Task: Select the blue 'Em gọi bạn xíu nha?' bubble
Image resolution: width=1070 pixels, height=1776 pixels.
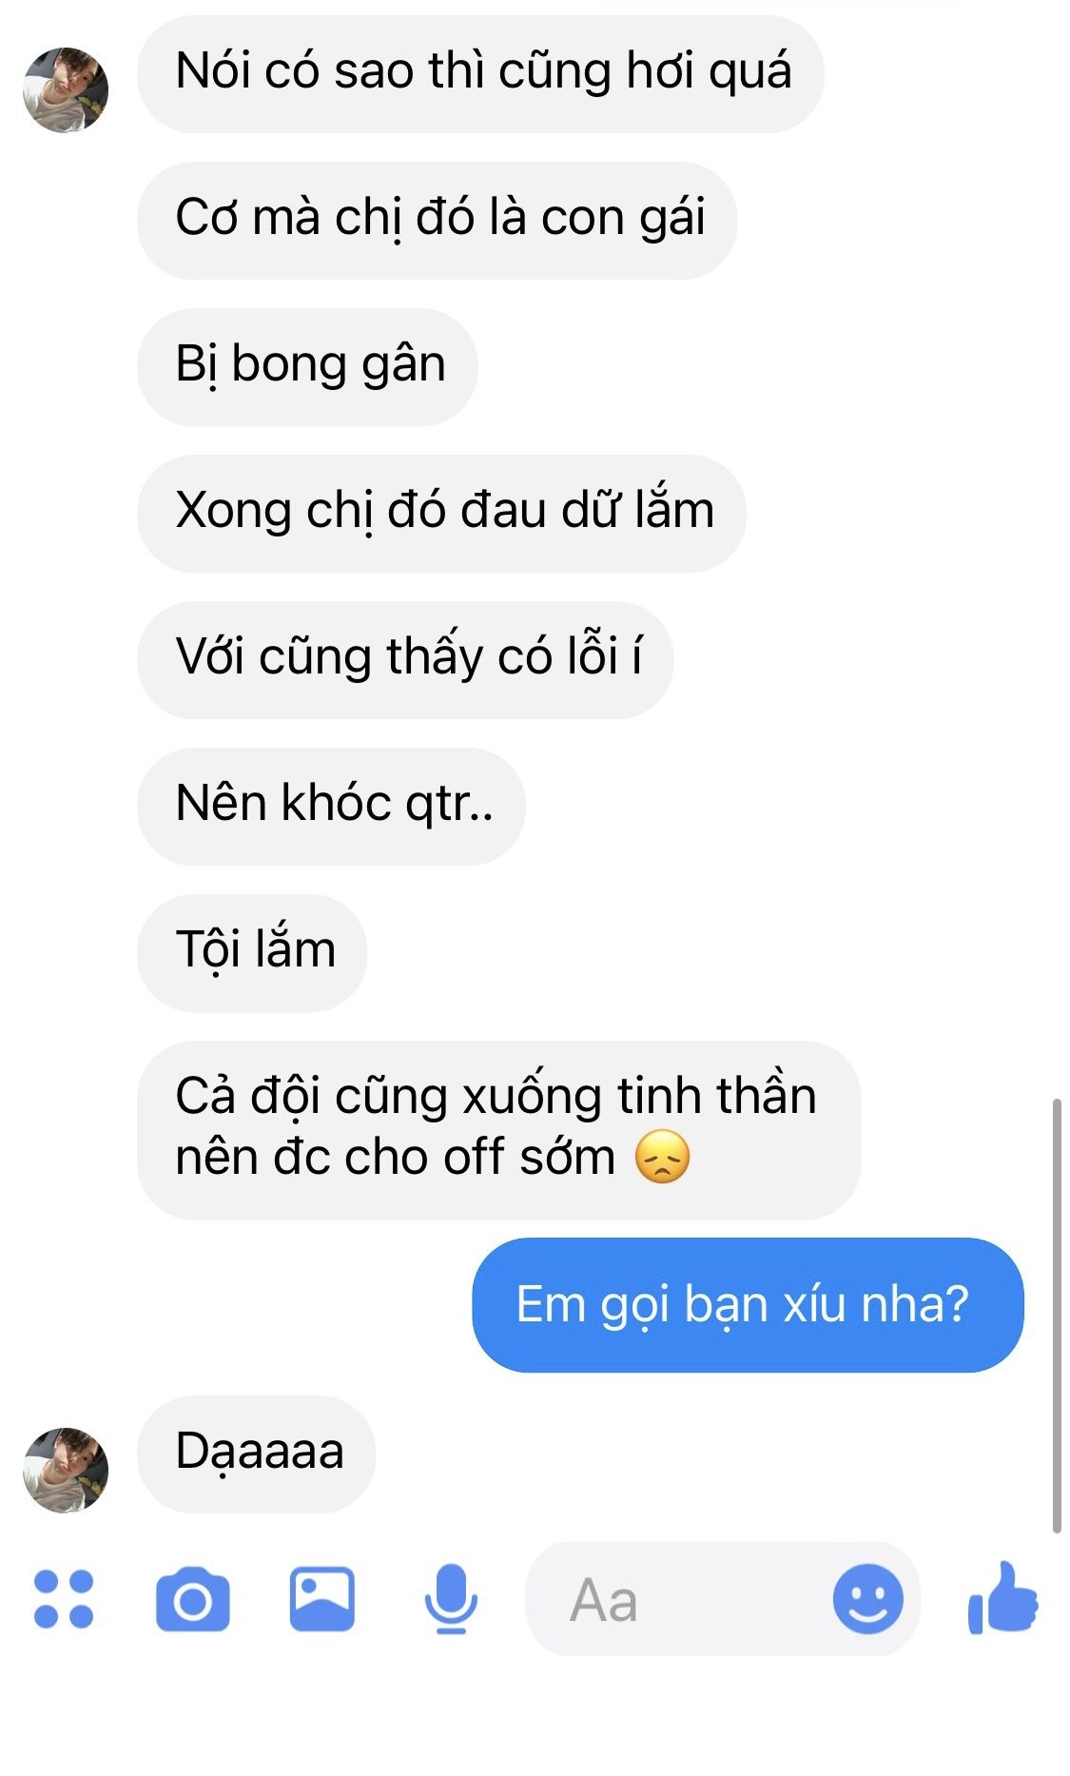Action: 748,1305
